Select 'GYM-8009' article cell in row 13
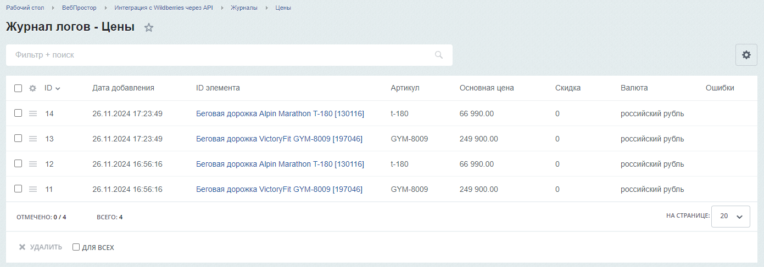 [x=409, y=139]
